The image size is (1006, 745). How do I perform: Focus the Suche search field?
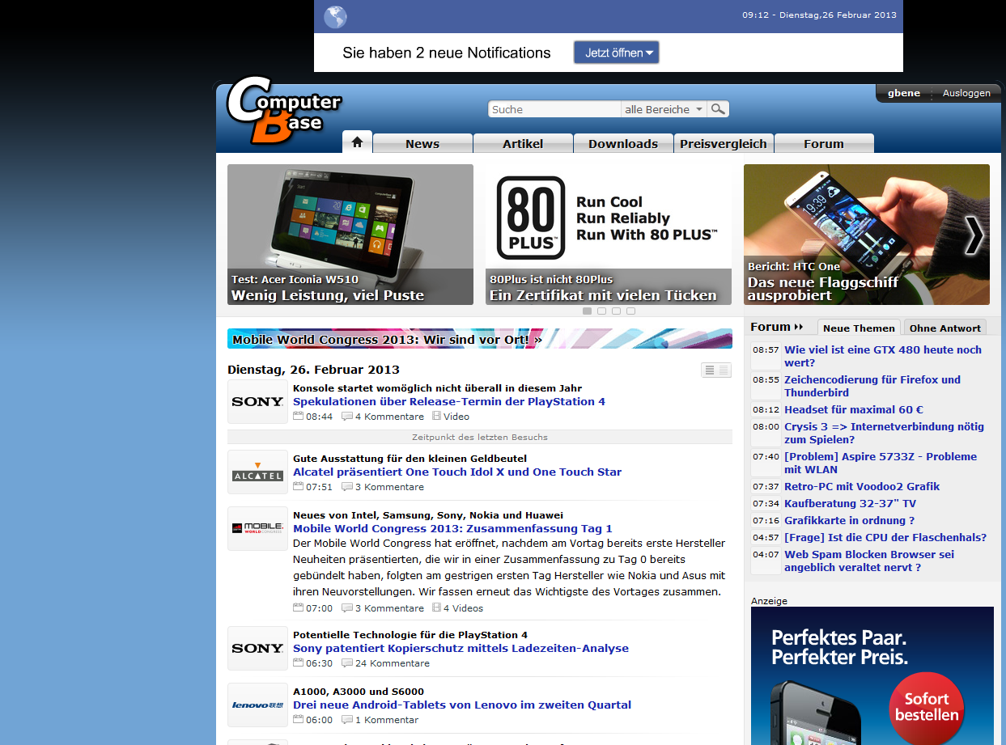pos(554,109)
